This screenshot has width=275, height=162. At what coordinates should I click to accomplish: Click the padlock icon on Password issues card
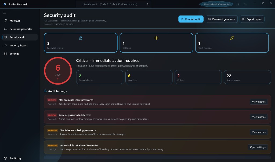point(81,38)
